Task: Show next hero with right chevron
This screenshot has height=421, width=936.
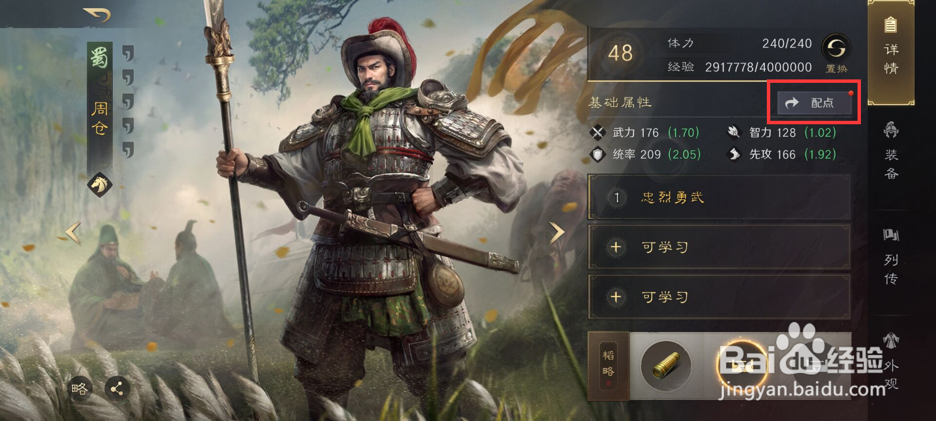Action: tap(557, 233)
